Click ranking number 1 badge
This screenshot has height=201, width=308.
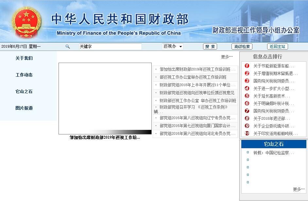(x=247, y=66)
